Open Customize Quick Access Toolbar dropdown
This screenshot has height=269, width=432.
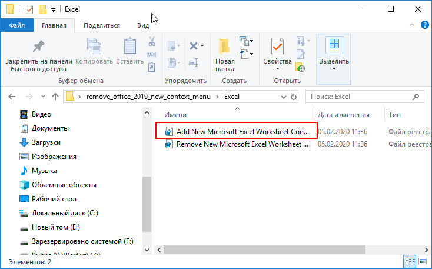[x=53, y=10]
